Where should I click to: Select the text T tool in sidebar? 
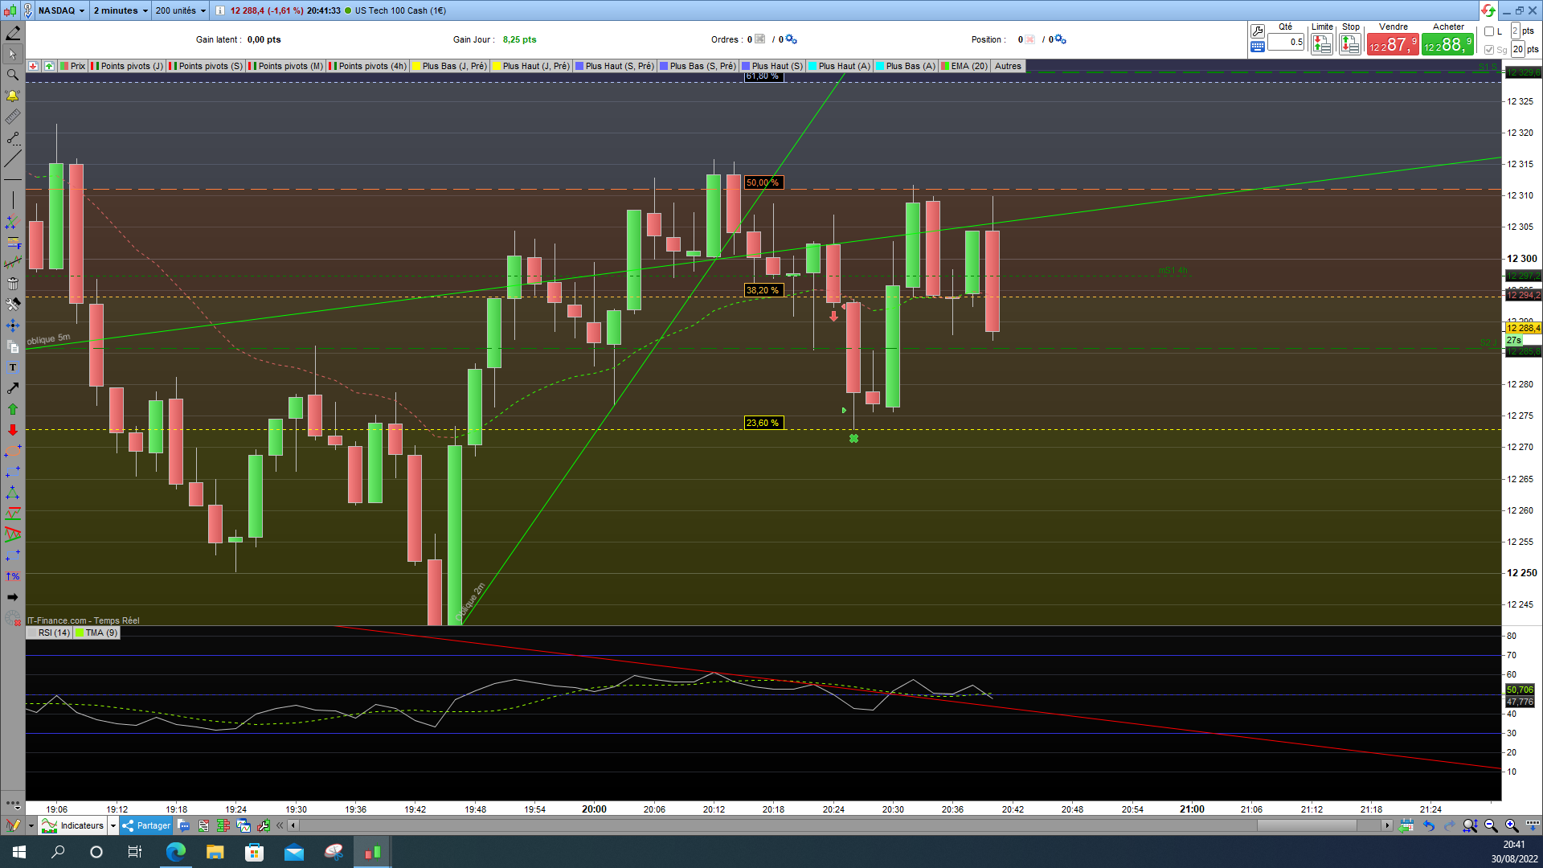(12, 367)
